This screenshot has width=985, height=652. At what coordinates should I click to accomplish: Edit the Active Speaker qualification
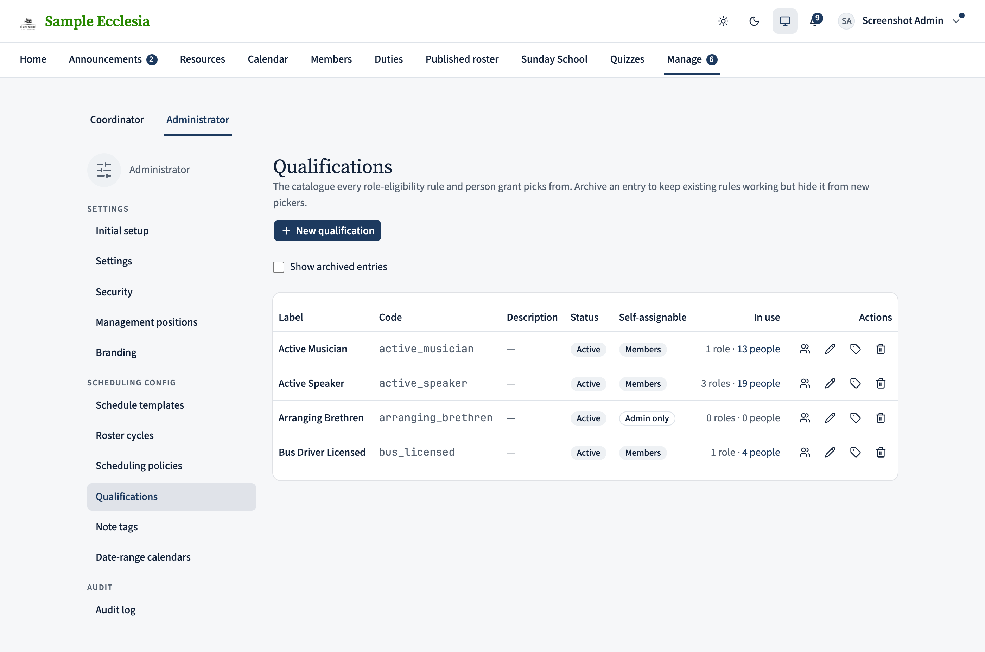pos(830,383)
